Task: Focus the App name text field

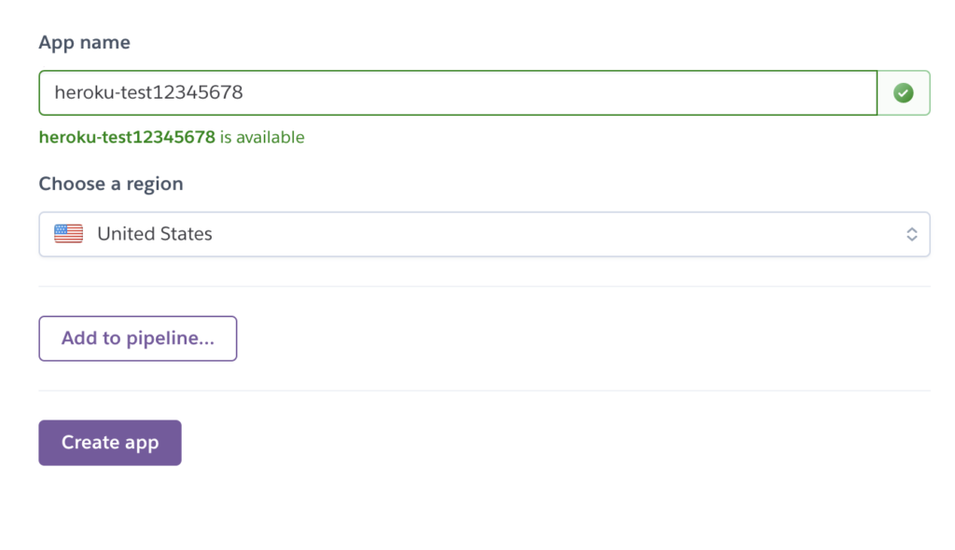Action: [458, 92]
